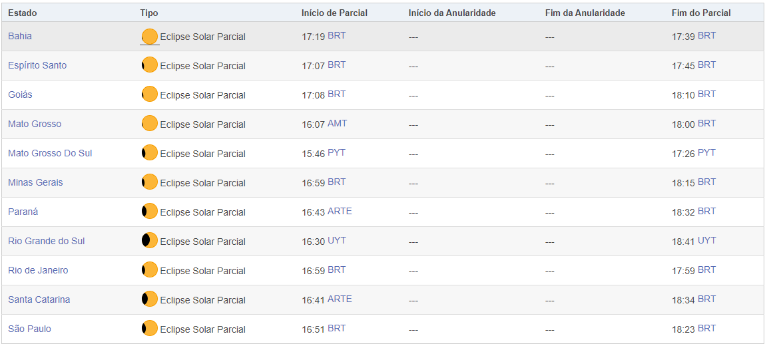Image resolution: width=765 pixels, height=344 pixels.
Task: Click the eclipse icon in Mato Grosso row
Action: pyautogui.click(x=150, y=124)
